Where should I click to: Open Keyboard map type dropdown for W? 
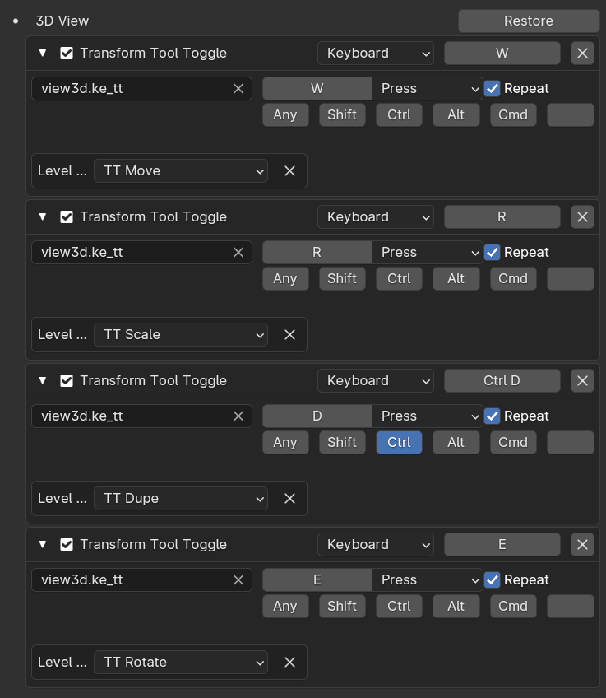pos(376,54)
